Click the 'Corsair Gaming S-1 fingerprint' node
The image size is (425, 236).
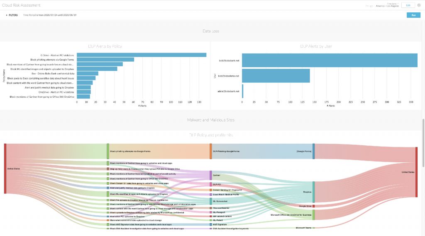[211, 190]
